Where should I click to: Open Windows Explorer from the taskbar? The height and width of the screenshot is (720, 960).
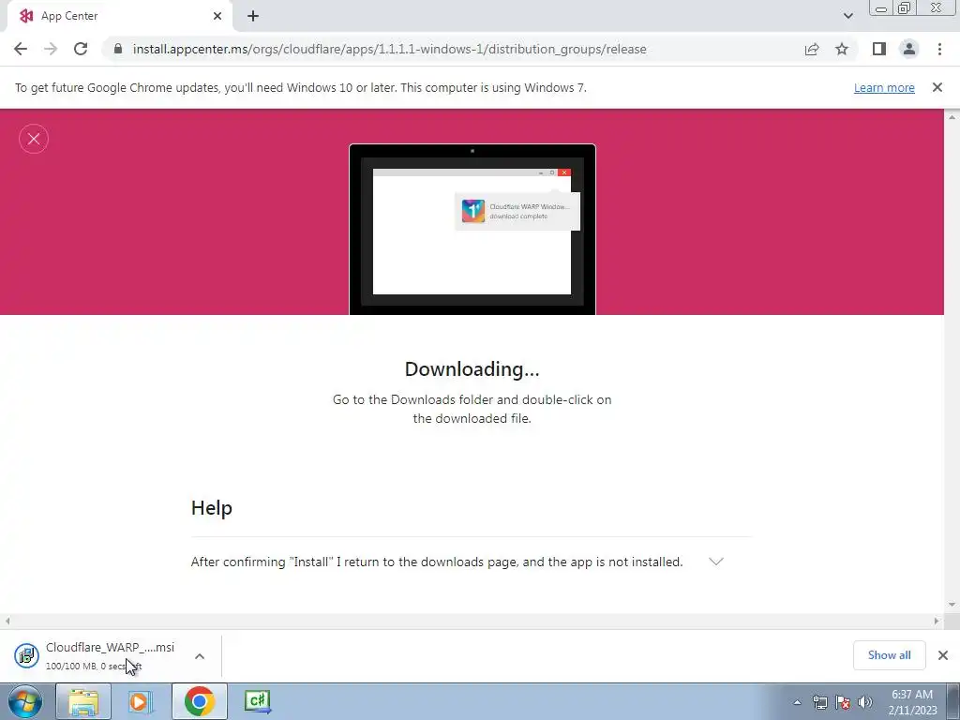(x=83, y=701)
